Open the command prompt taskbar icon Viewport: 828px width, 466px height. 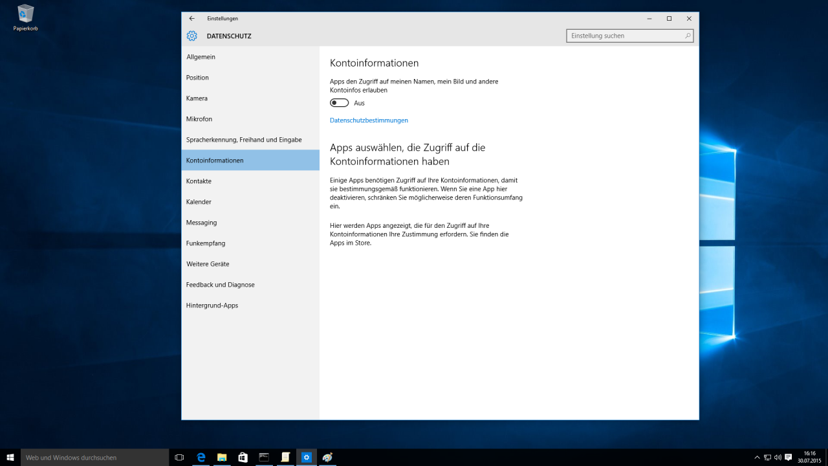pyautogui.click(x=264, y=458)
